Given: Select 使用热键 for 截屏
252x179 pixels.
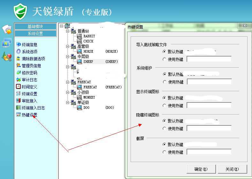Looking at the screenshot, I should (x=164, y=152).
